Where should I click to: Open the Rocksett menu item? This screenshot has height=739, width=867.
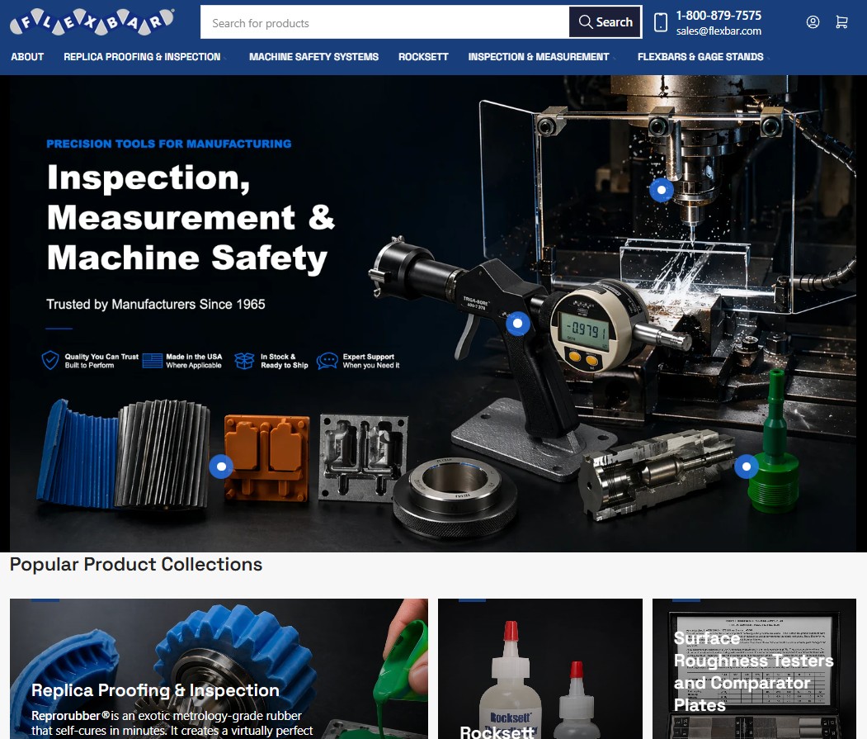click(x=423, y=56)
